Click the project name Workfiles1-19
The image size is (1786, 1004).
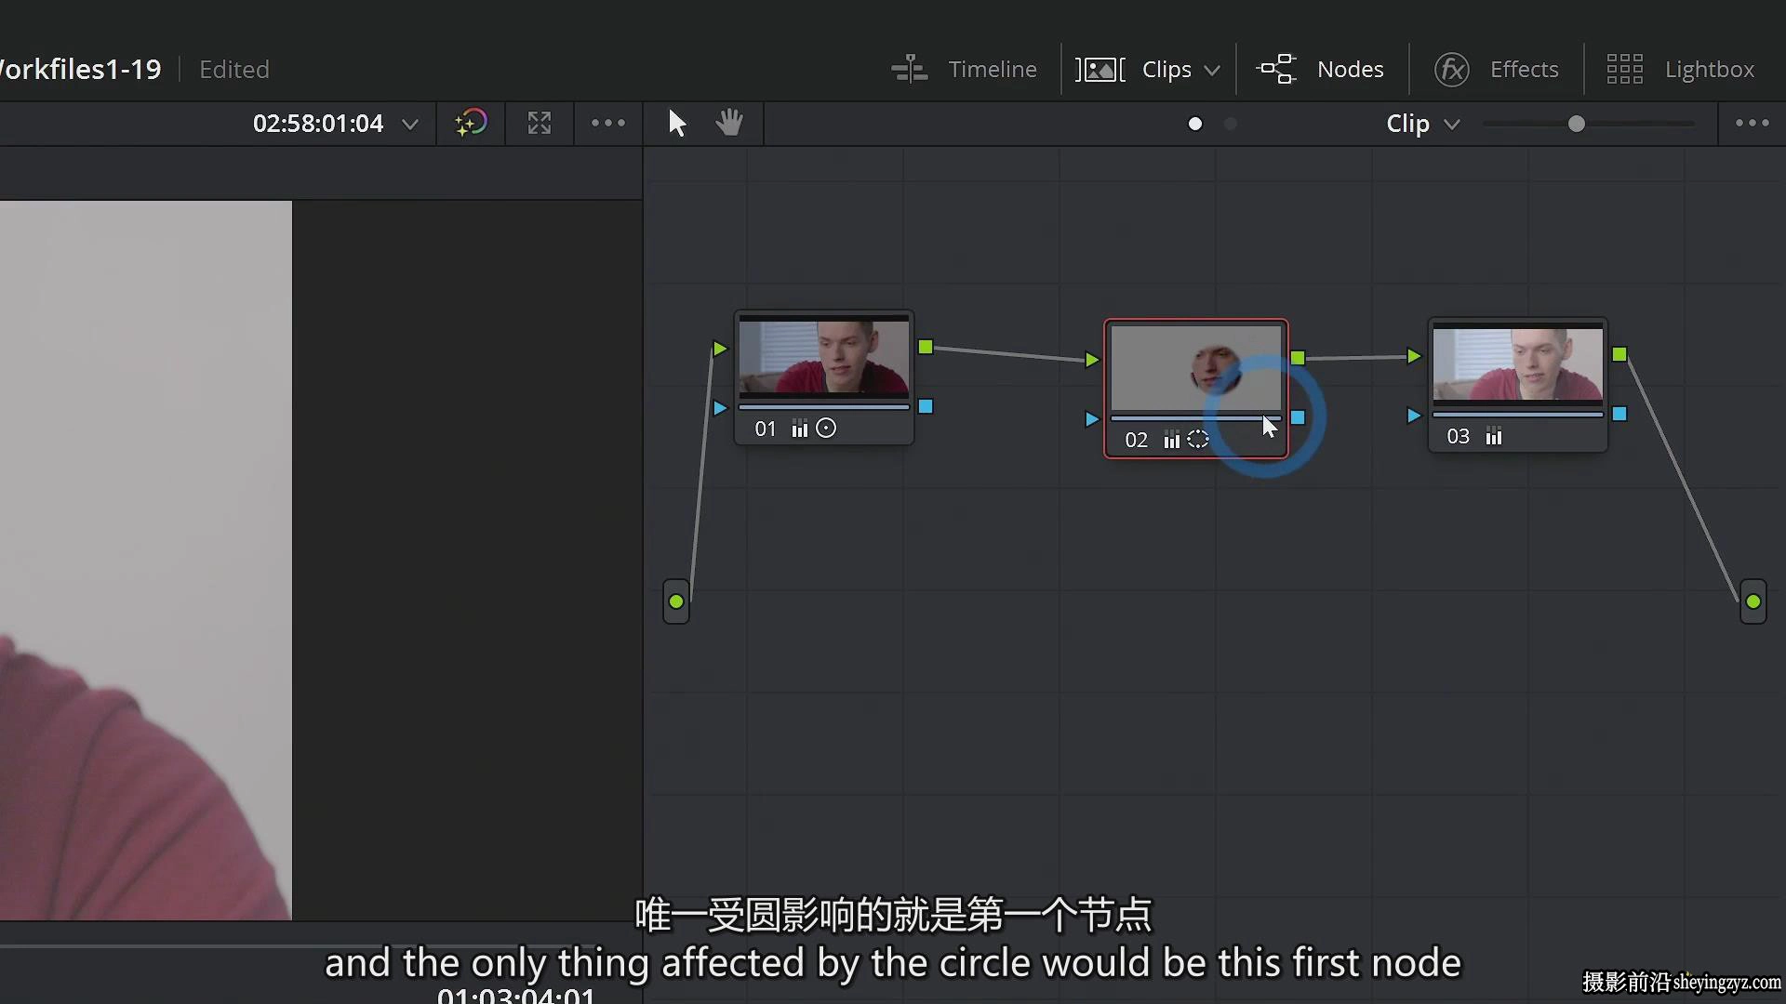[x=81, y=70]
